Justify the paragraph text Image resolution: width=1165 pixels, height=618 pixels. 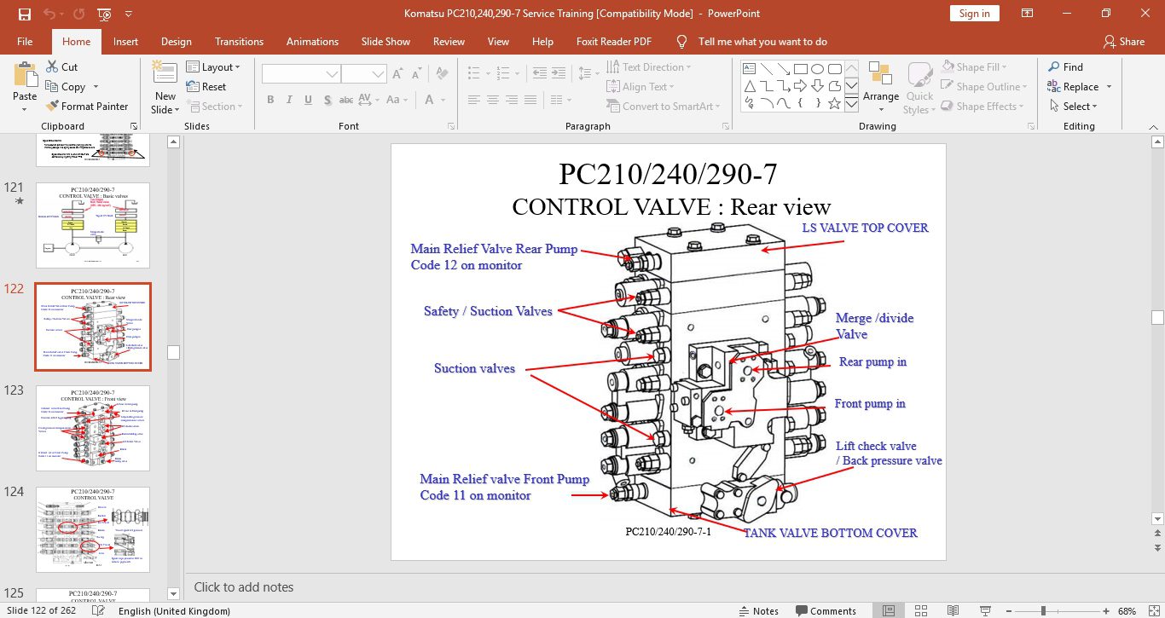click(531, 100)
